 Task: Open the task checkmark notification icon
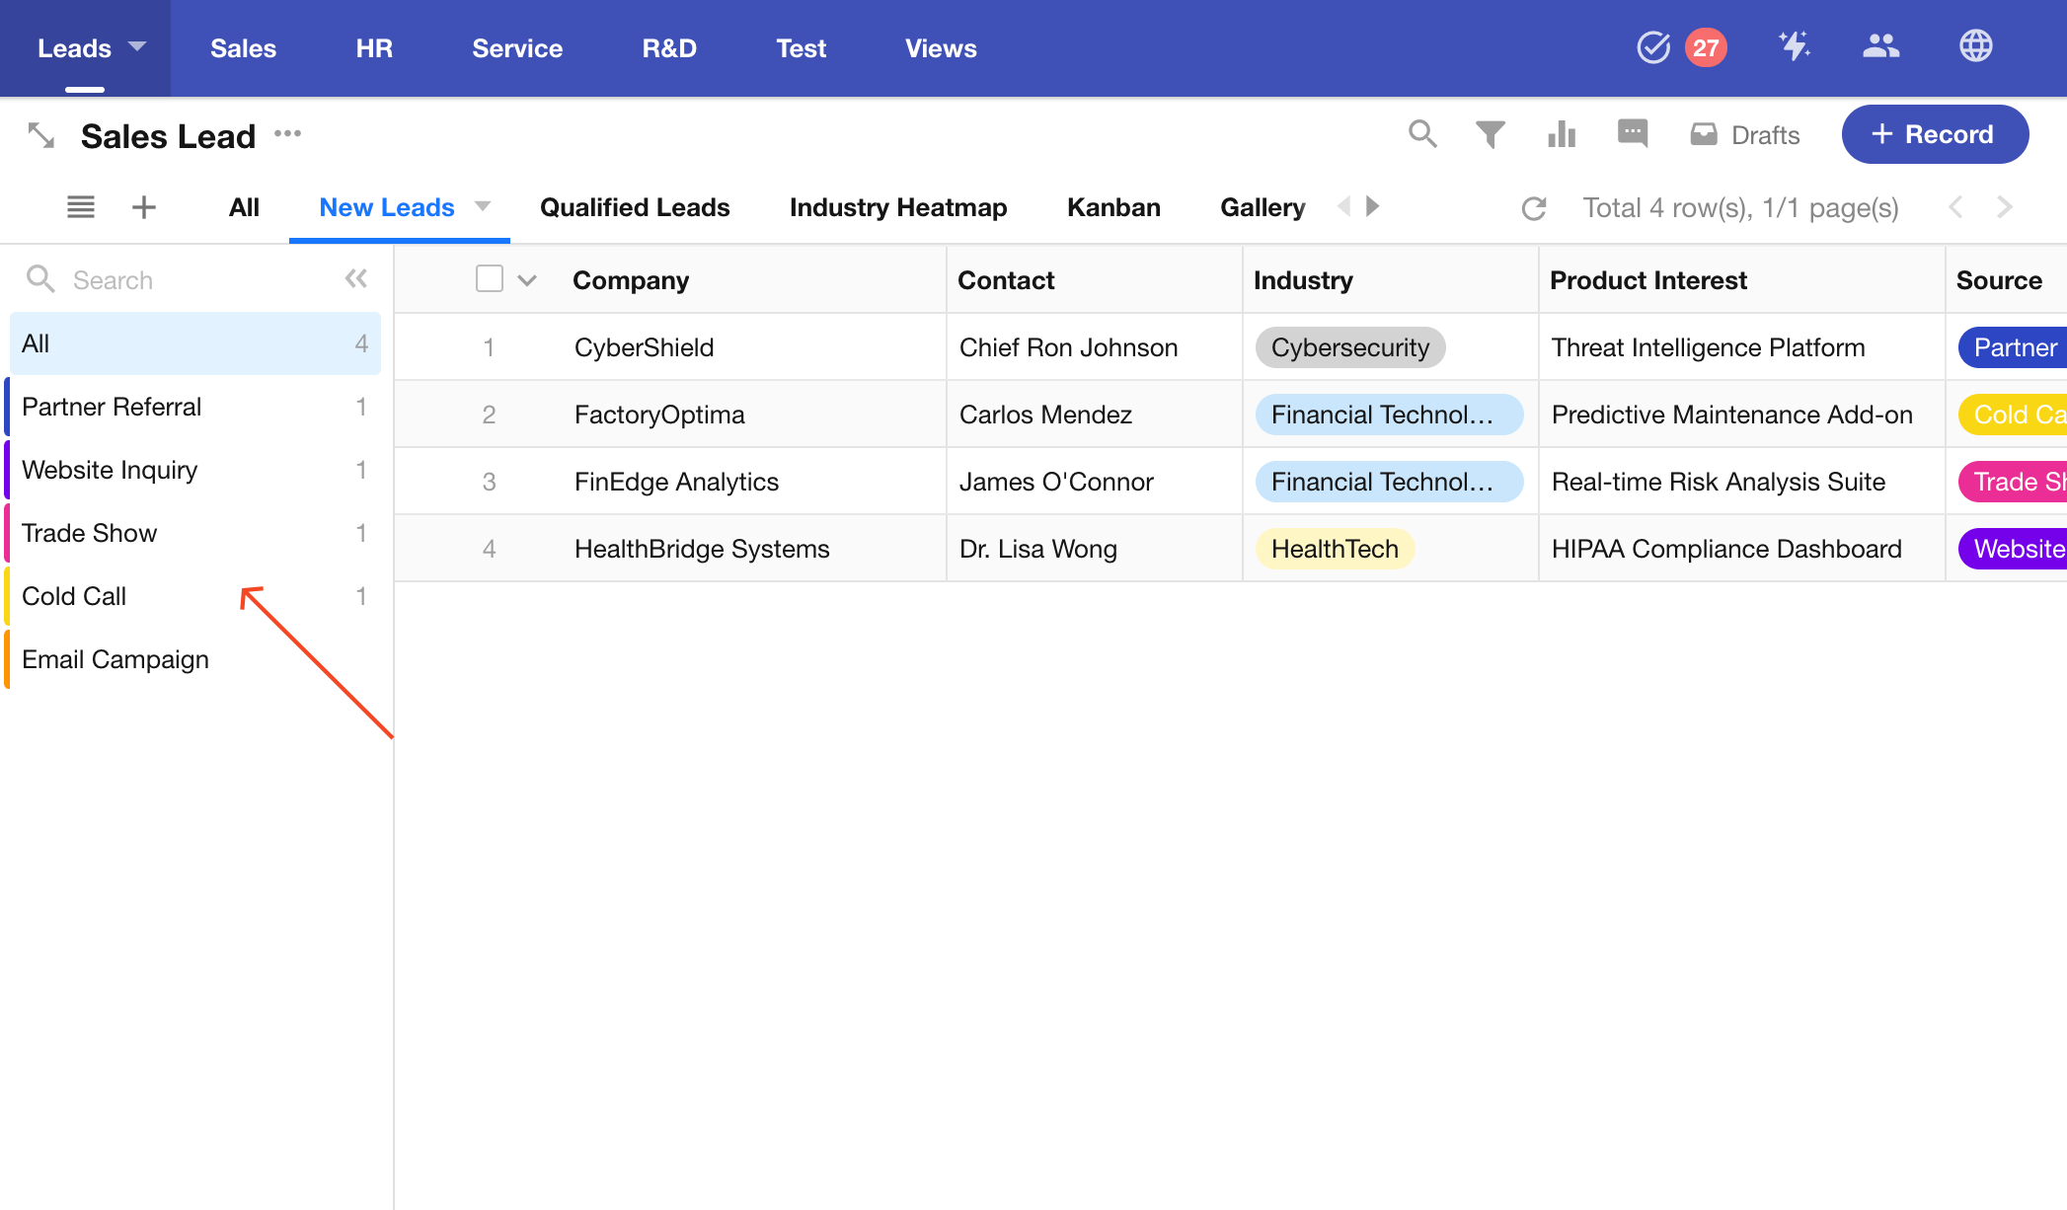pyautogui.click(x=1653, y=47)
